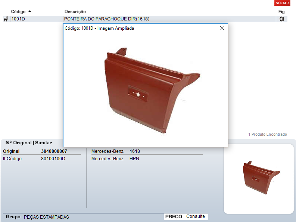Click It-Código value 80100100D
The image size is (296, 222).
[53, 159]
